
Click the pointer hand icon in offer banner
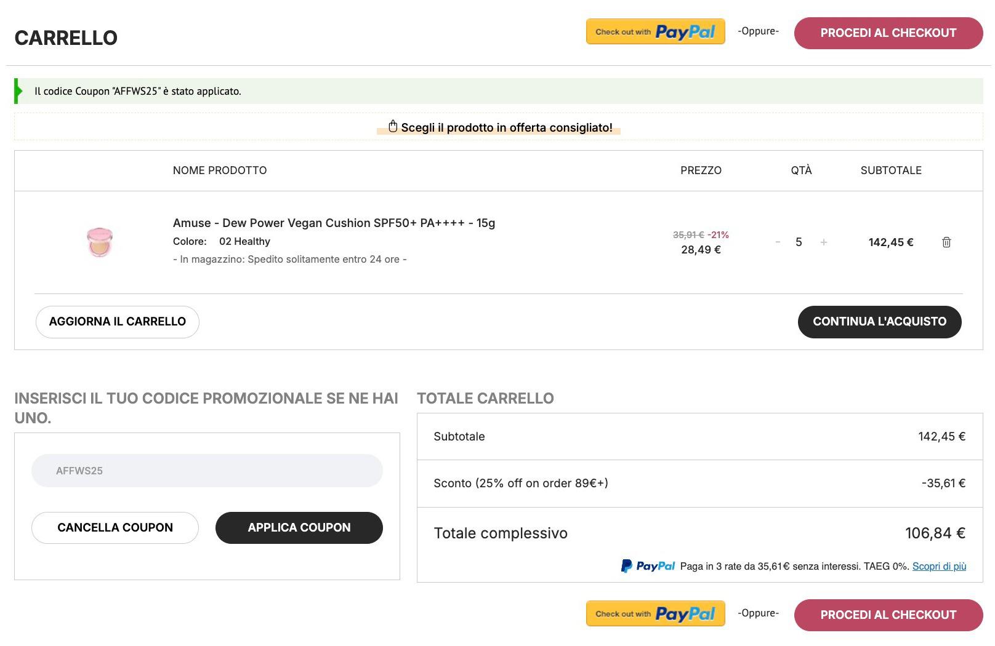[x=393, y=127]
